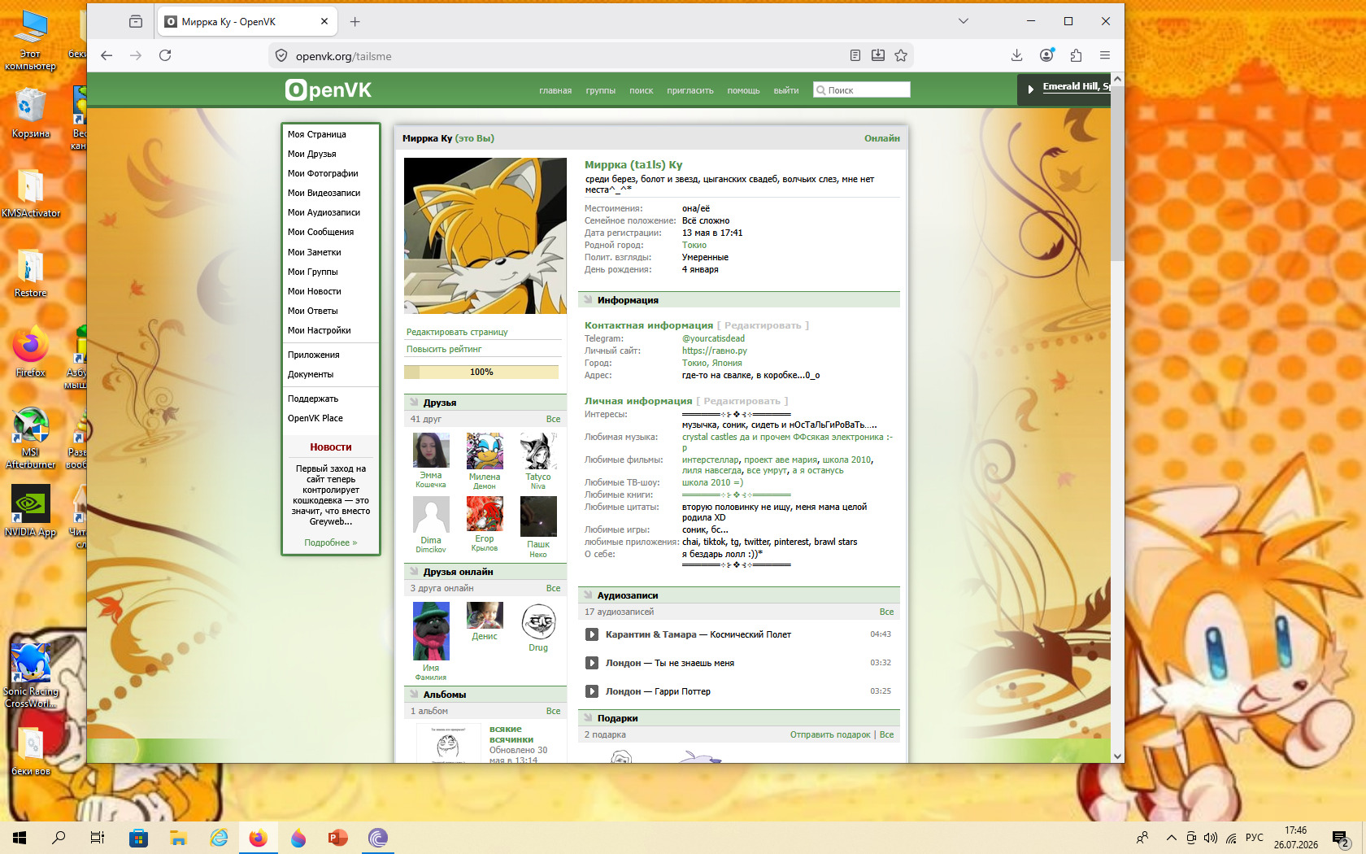Open Reader view icon in address bar
Viewport: 1366px width, 854px height.
tap(855, 55)
